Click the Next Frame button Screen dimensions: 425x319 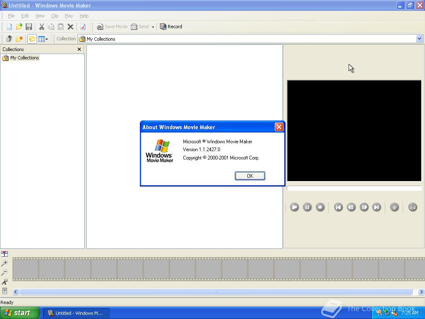click(364, 207)
